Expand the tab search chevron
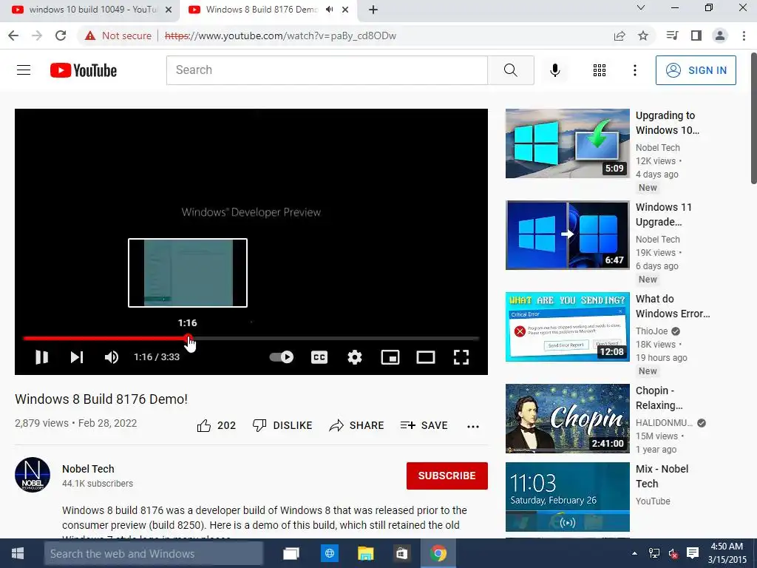Viewport: 757px width, 568px height. (x=641, y=7)
